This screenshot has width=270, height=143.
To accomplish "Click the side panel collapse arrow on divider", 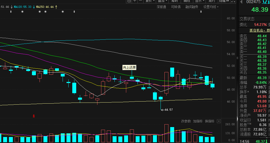I will click(238, 119).
